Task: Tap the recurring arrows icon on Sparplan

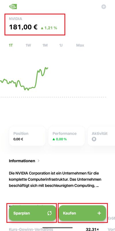Action: 49,213
